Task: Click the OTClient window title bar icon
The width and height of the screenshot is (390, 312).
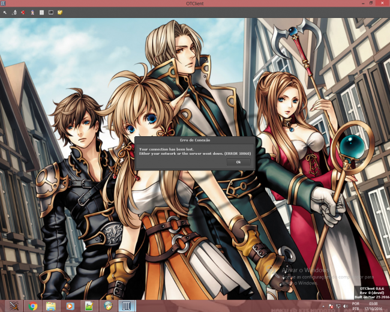Action: (x=3, y=3)
